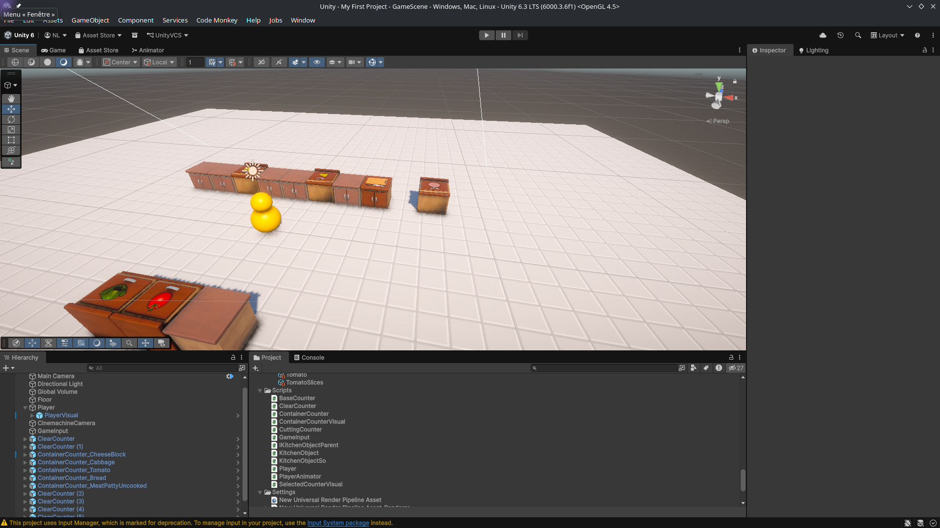
Task: Open the GameObject menu
Action: [90, 20]
